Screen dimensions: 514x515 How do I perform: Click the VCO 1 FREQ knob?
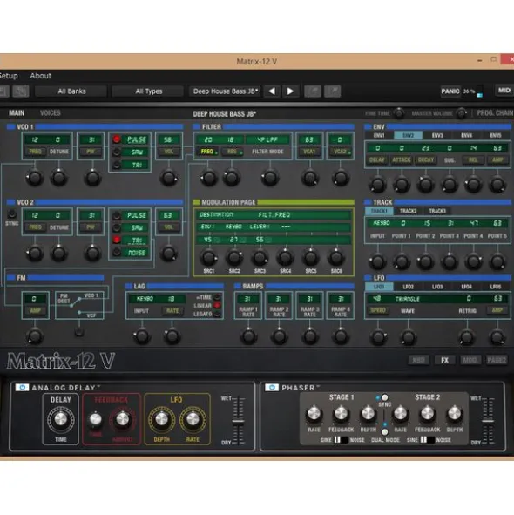coord(34,178)
